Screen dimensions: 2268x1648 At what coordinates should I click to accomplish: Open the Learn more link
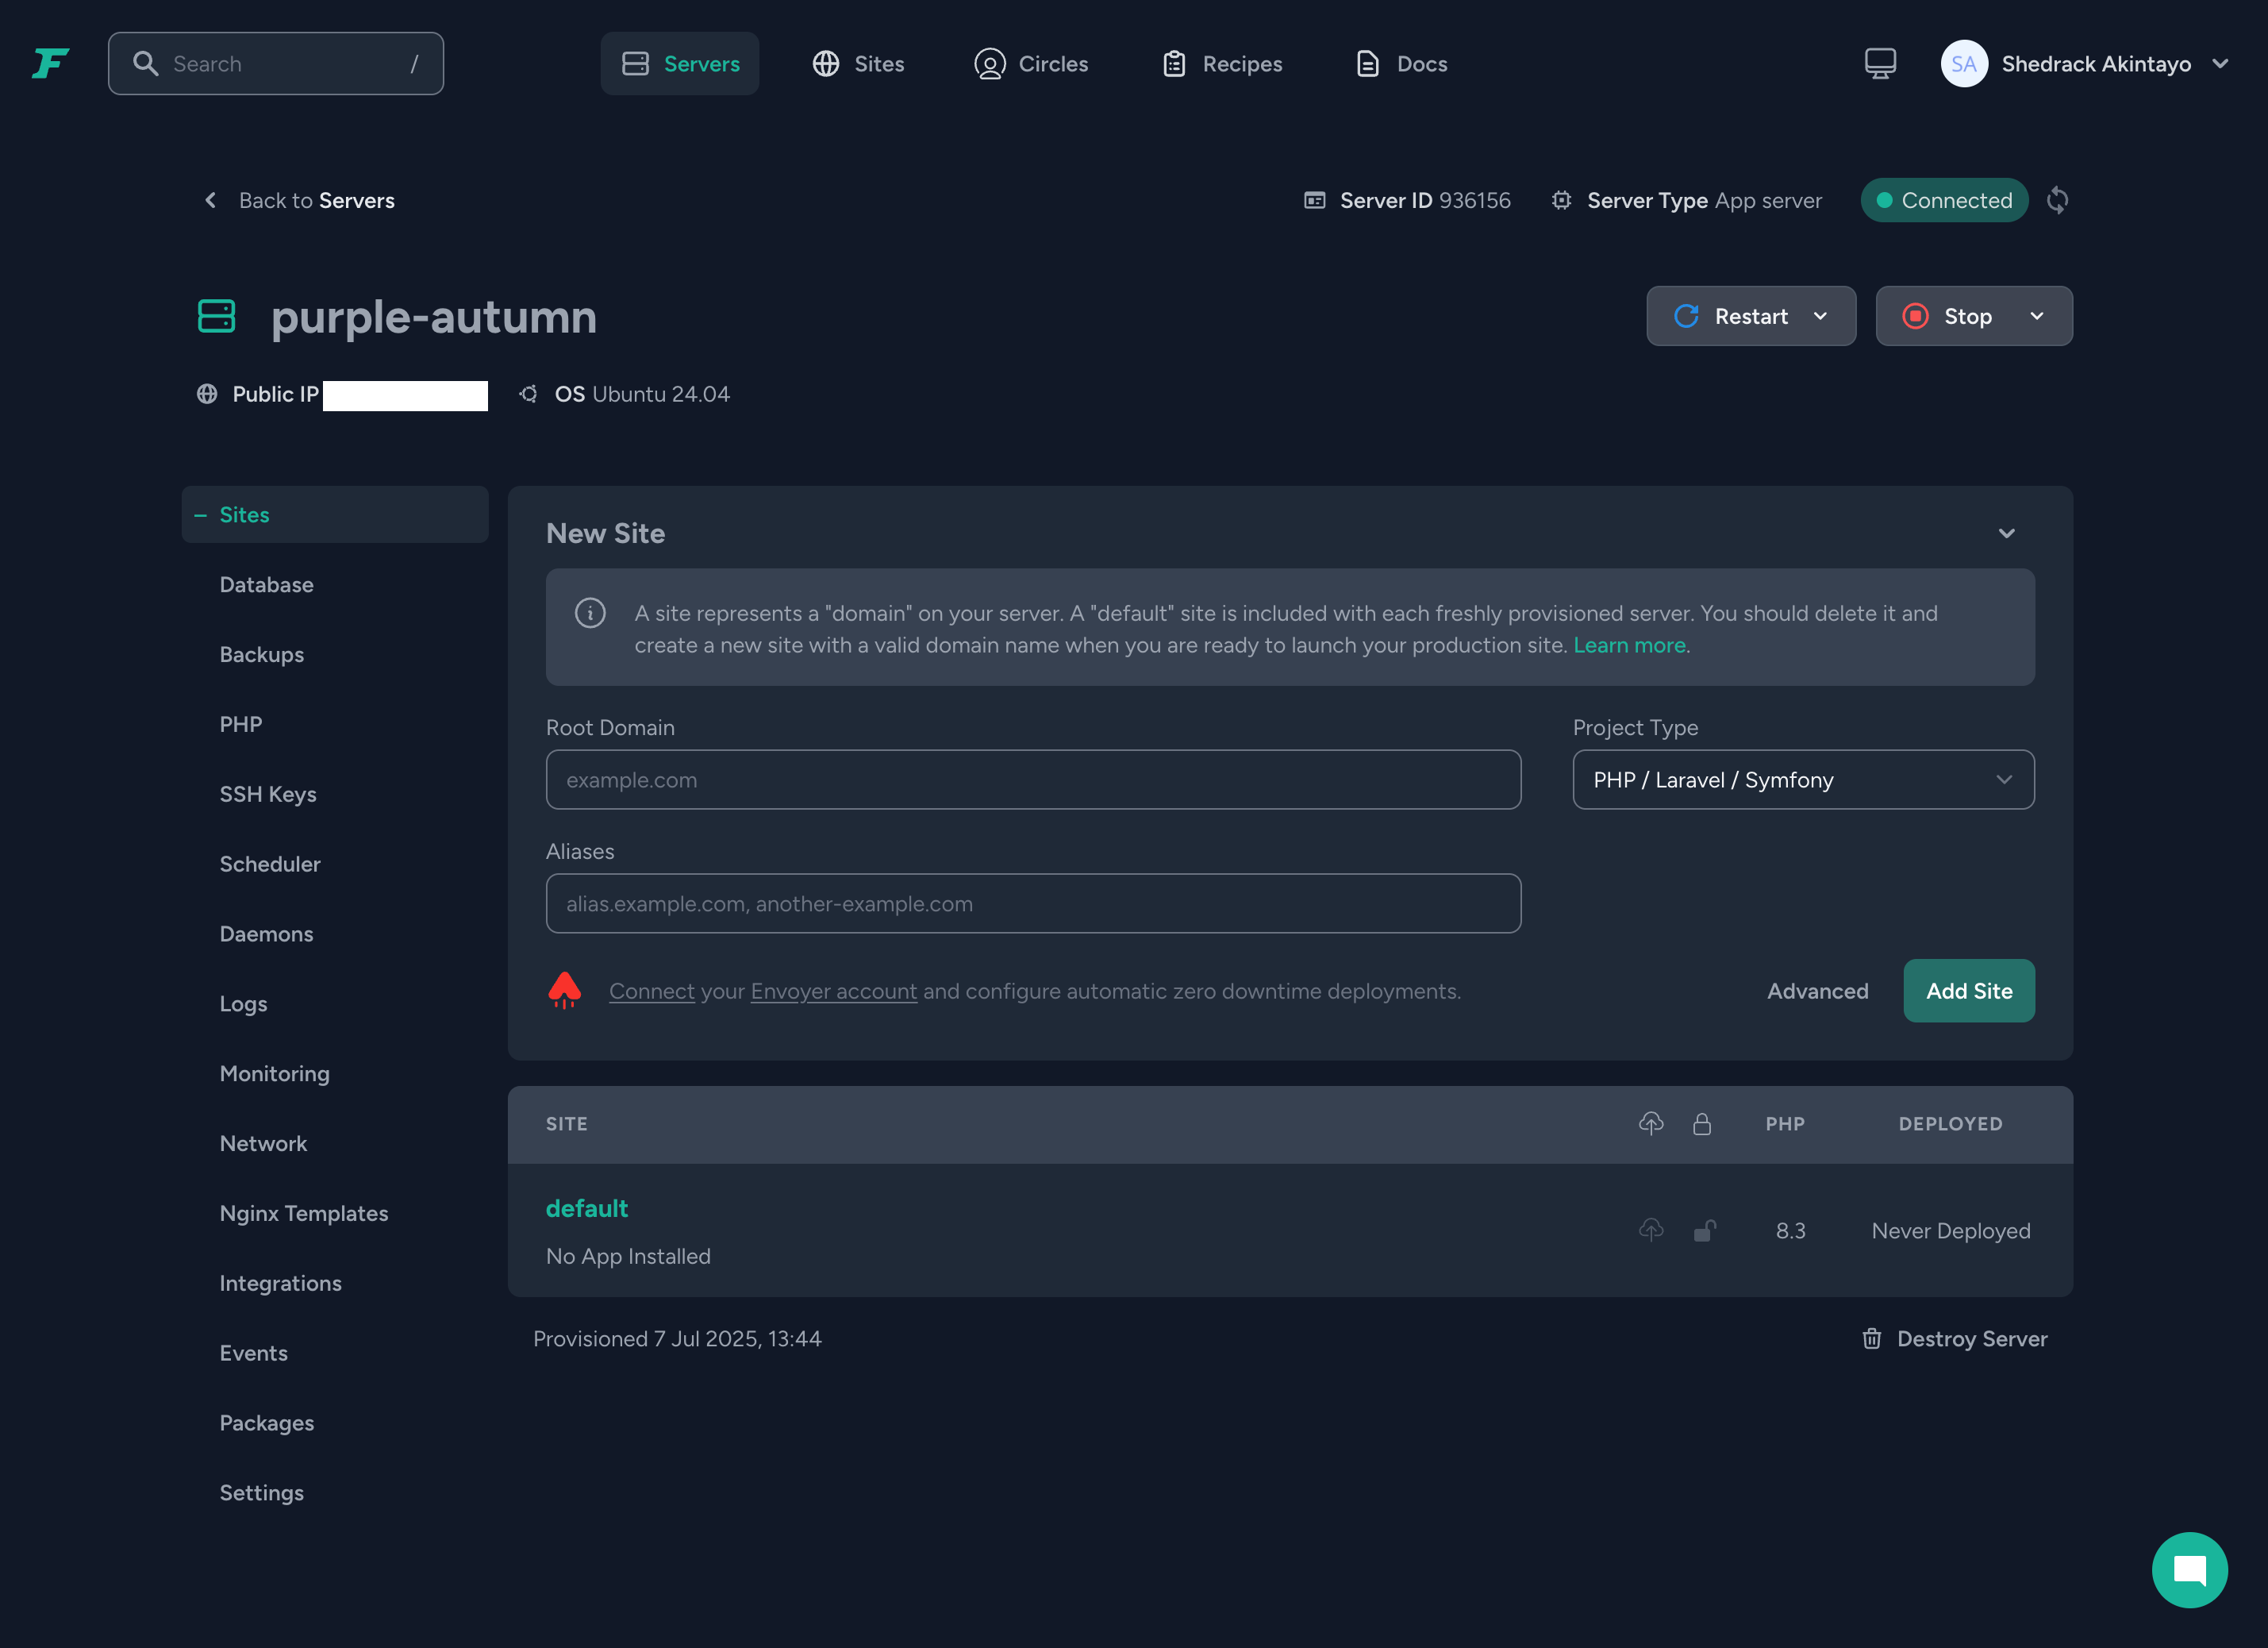pyautogui.click(x=1629, y=645)
